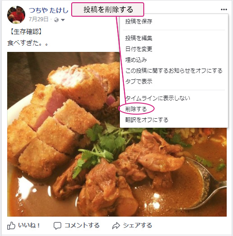The height and width of the screenshot is (236, 233).
Task: Turn off notifications via この投稿に関するお知らせをオフにする
Action: click(x=174, y=70)
